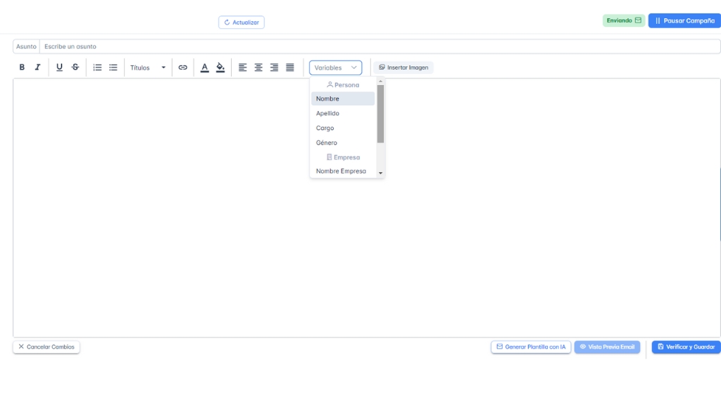Insert a bulleted list

tap(113, 67)
